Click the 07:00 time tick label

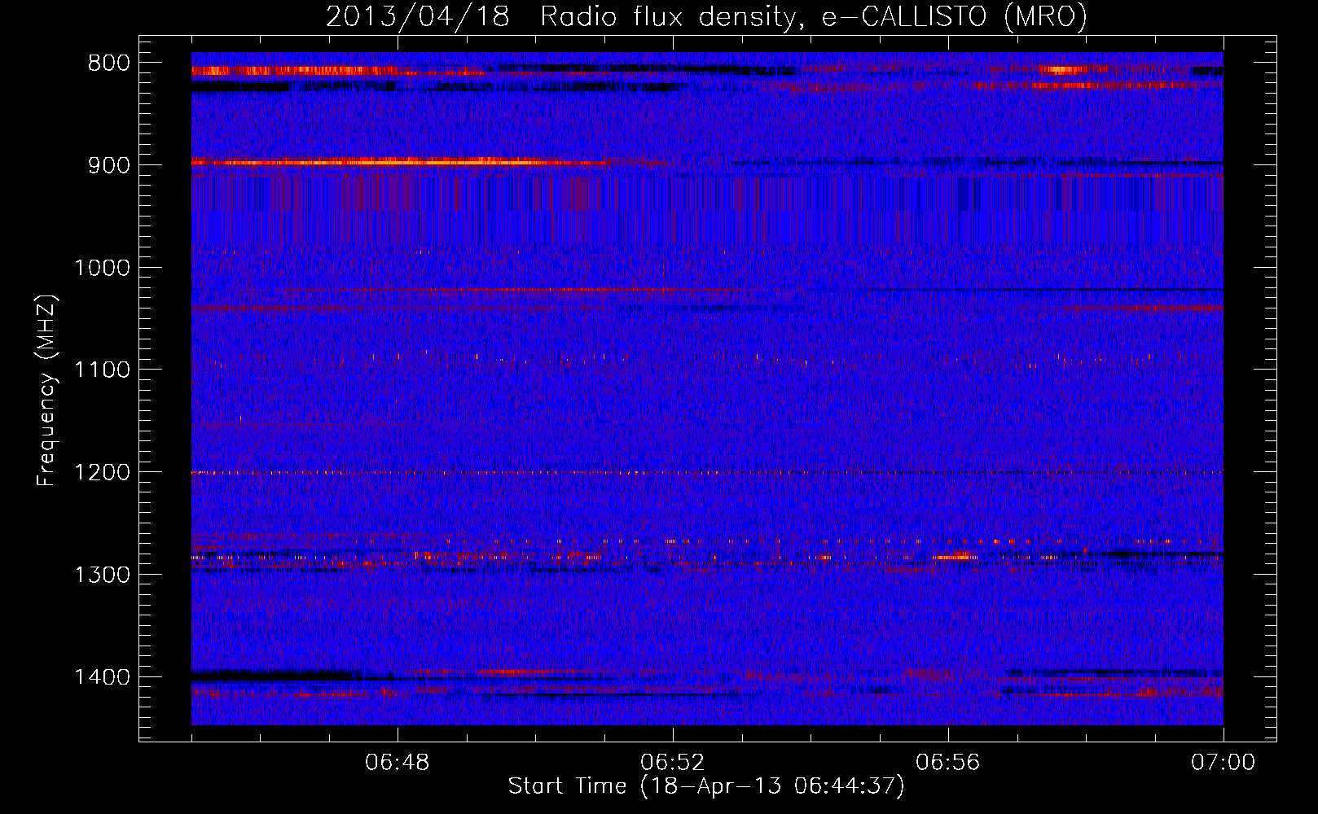pyautogui.click(x=1224, y=763)
